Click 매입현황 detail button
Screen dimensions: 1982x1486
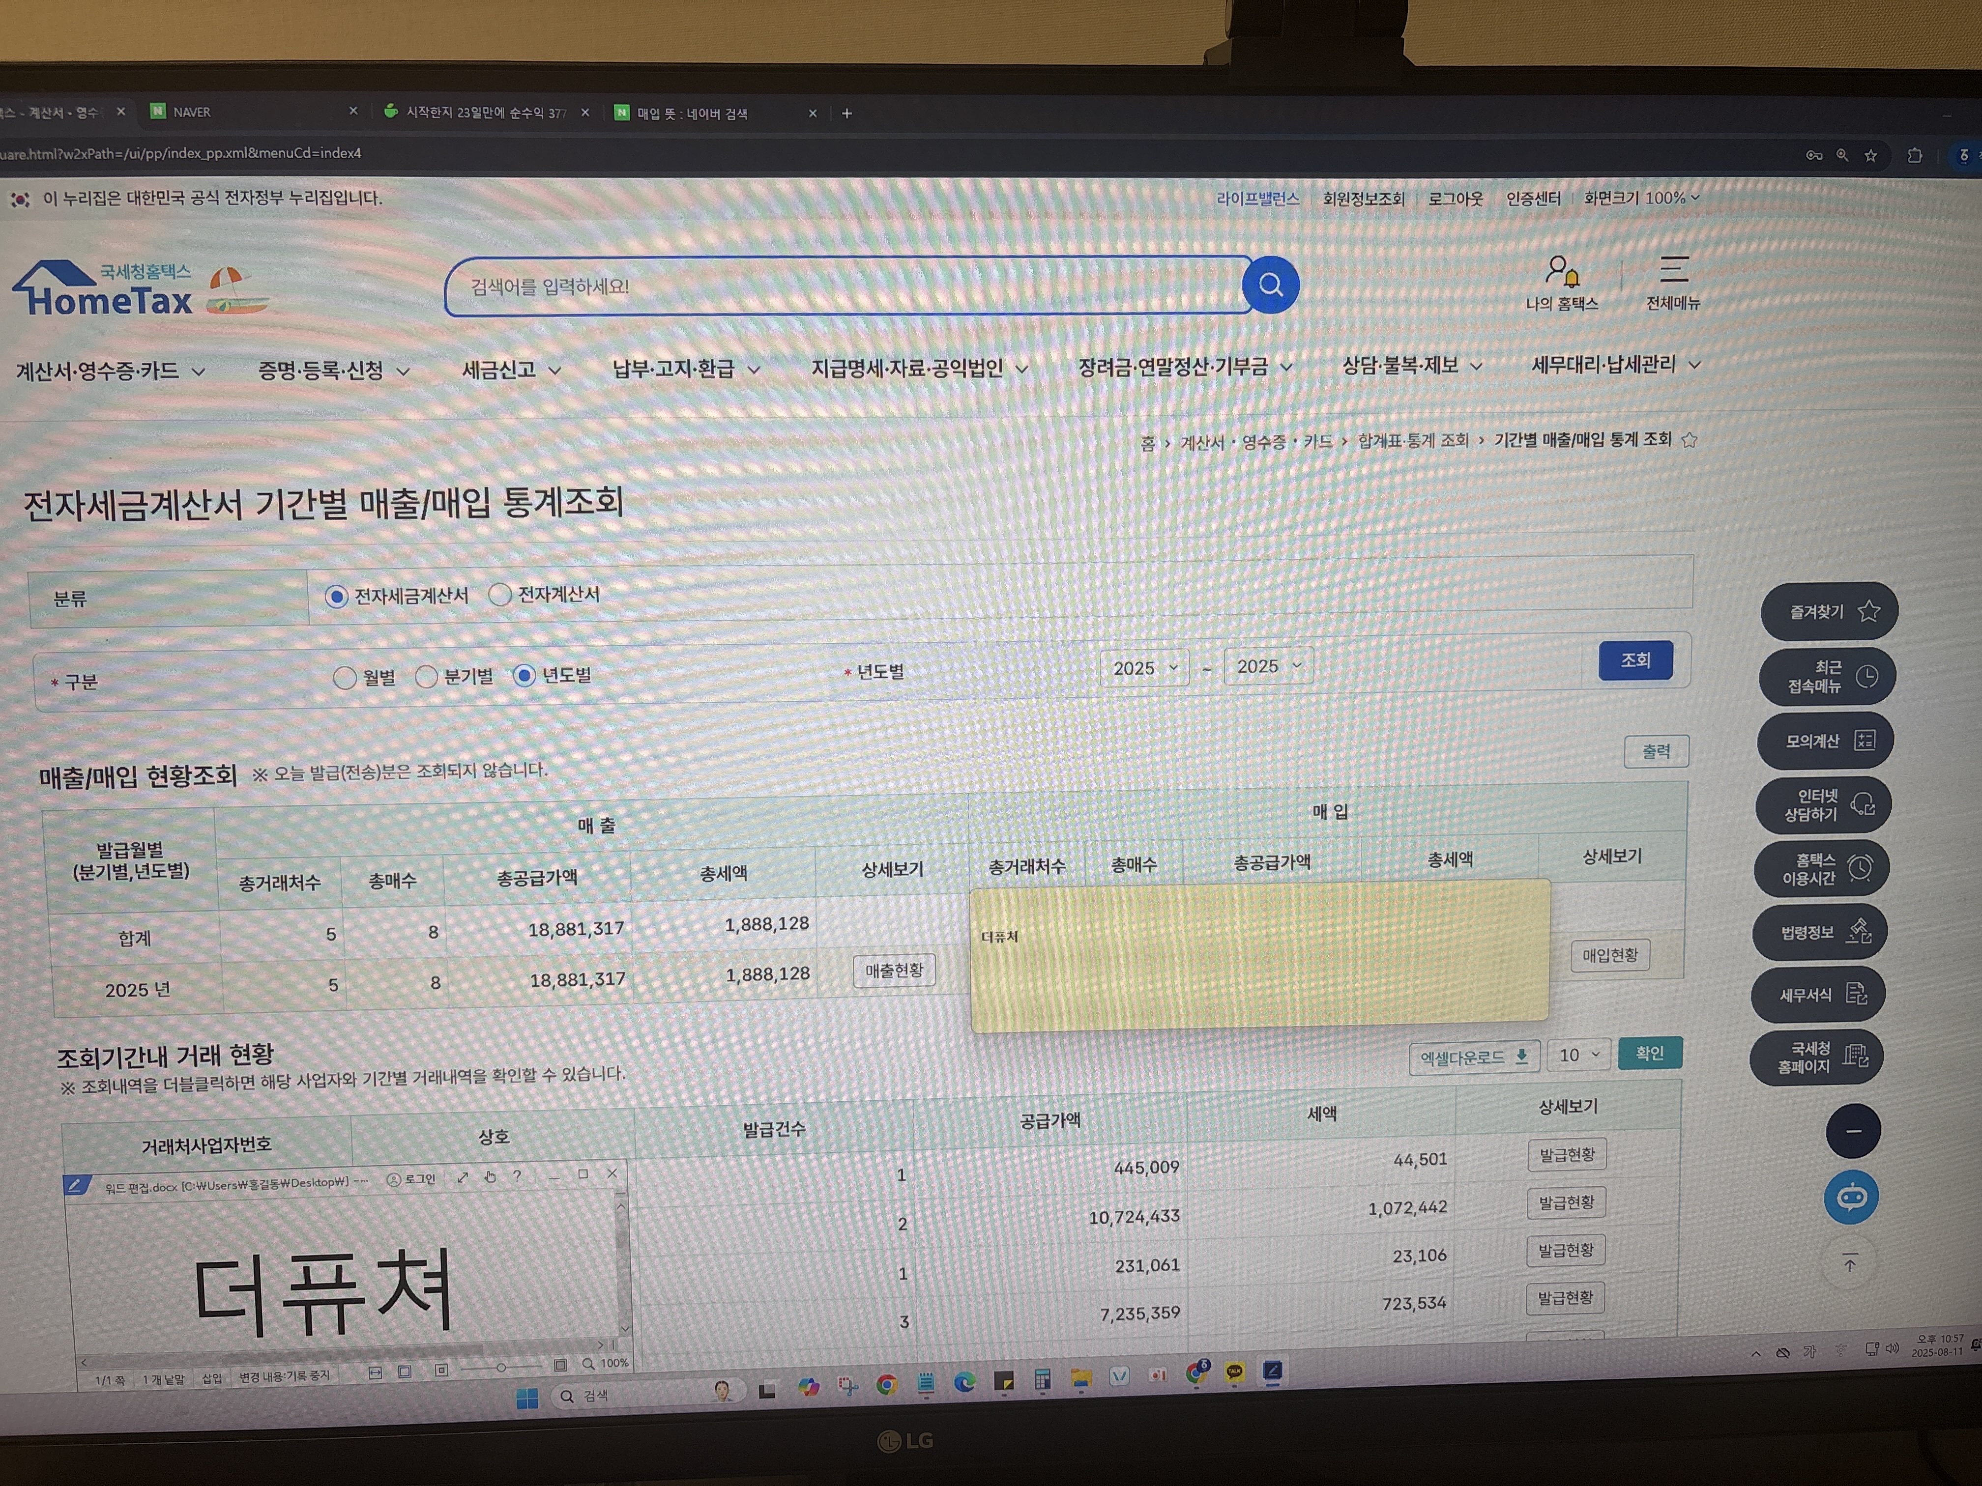point(1609,955)
